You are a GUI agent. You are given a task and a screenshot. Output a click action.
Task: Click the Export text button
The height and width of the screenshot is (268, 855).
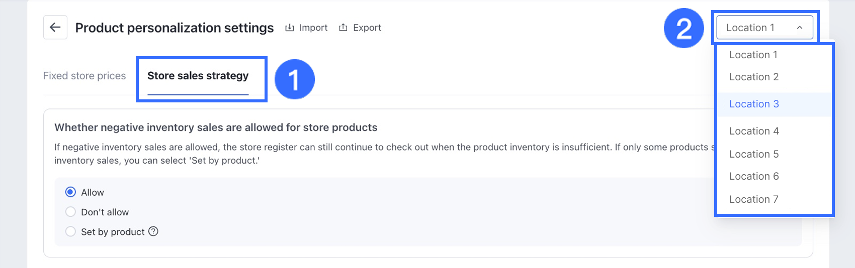[367, 28]
